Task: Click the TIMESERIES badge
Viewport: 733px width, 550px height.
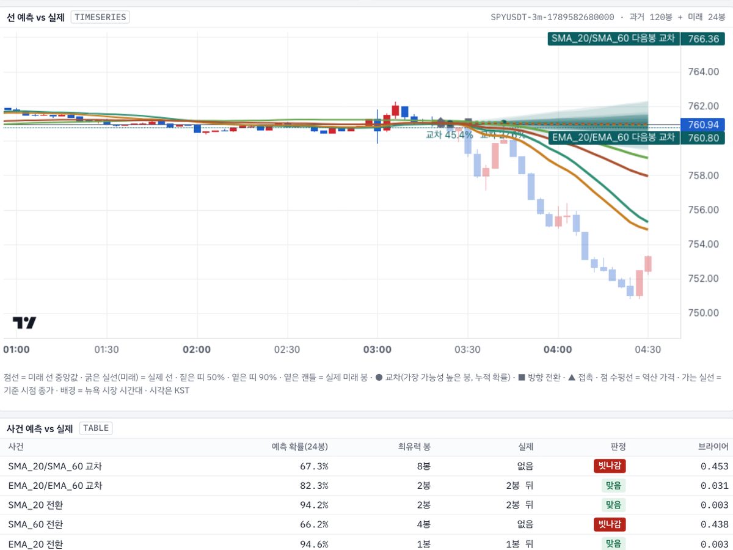Action: (100, 17)
